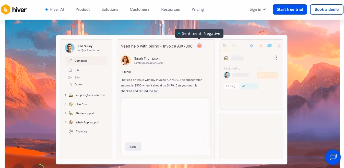Click the Analytics pie chart icon
Image resolution: width=344 pixels, height=168 pixels.
point(71,131)
